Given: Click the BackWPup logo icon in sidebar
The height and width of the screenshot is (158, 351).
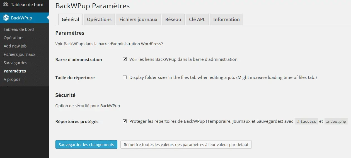Looking at the screenshot, I should [x=6, y=18].
